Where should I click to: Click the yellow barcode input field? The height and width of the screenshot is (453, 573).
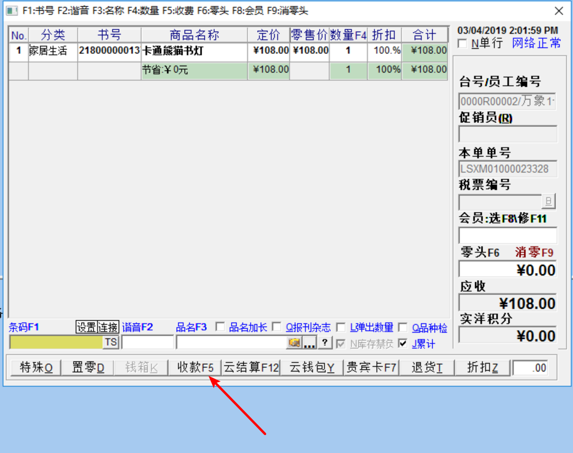click(56, 343)
